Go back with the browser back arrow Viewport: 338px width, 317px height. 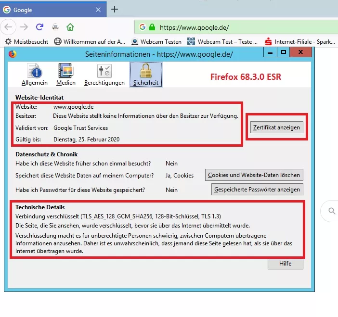[x=8, y=27]
